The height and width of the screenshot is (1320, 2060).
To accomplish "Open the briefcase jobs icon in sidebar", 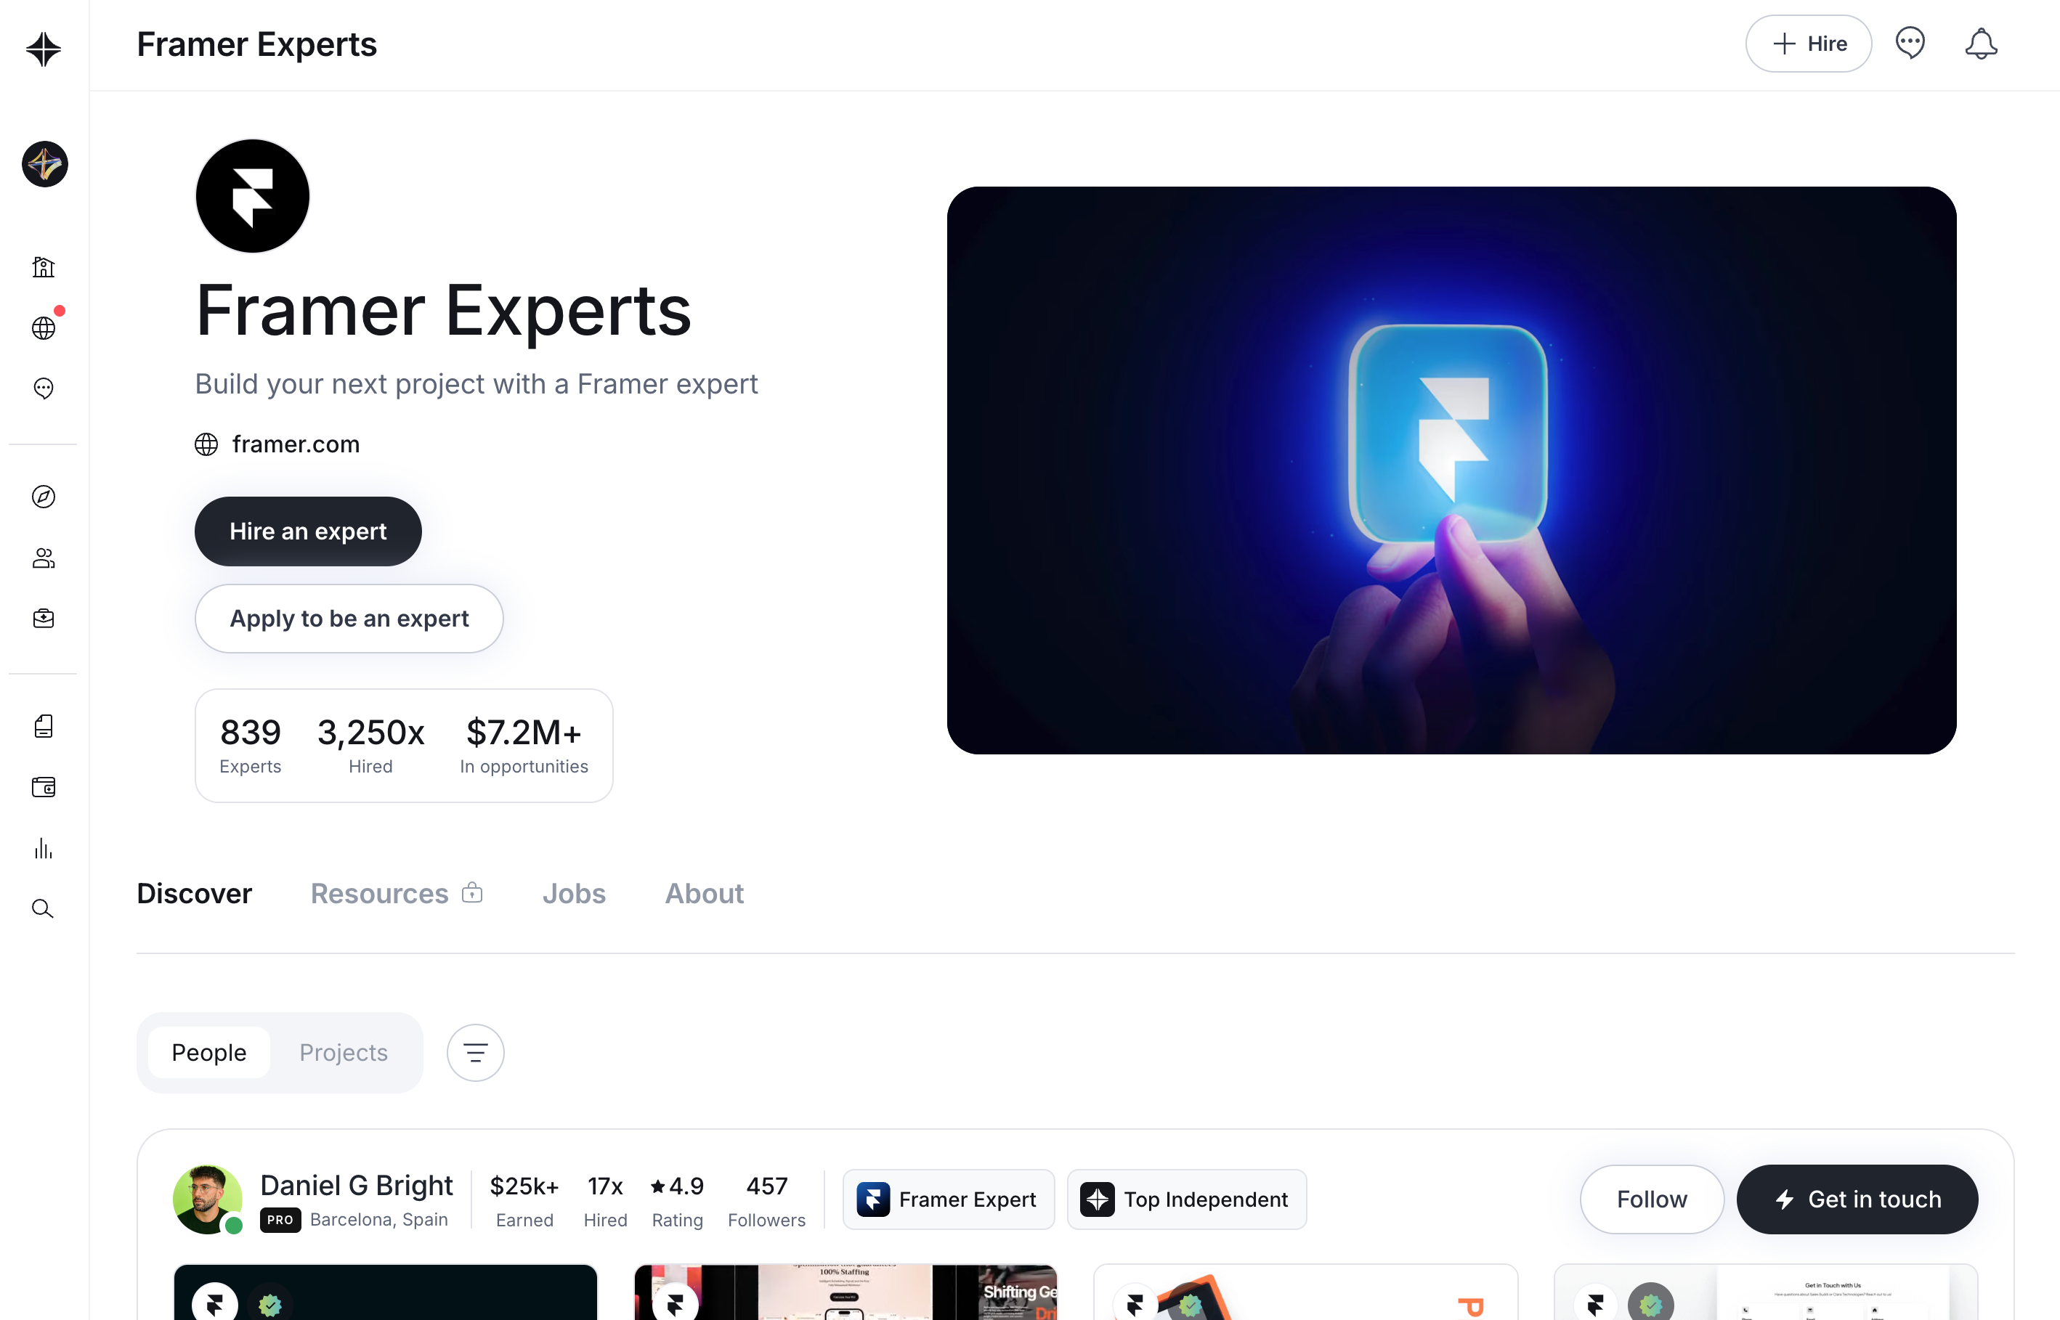I will pos(44,618).
